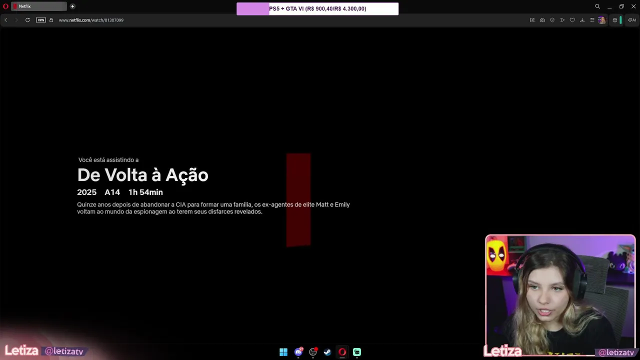The width and height of the screenshot is (640, 360).
Task: Open the browser downloads icon
Action: 582,20
